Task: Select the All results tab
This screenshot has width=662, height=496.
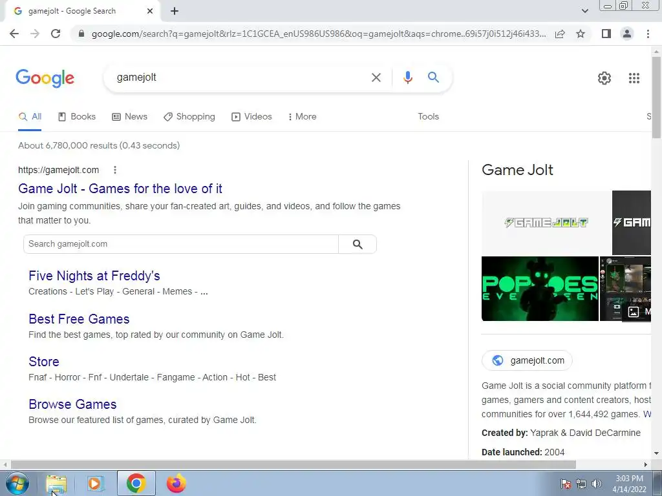Action: pos(30,117)
